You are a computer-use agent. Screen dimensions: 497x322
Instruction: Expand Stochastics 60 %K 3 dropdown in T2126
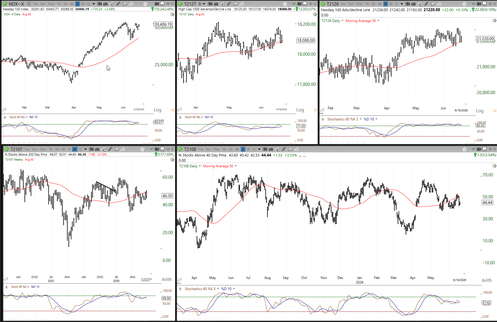pos(361,119)
